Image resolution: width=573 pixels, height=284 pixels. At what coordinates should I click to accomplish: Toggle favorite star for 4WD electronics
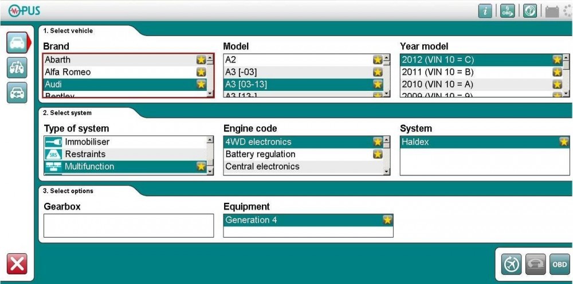378,142
